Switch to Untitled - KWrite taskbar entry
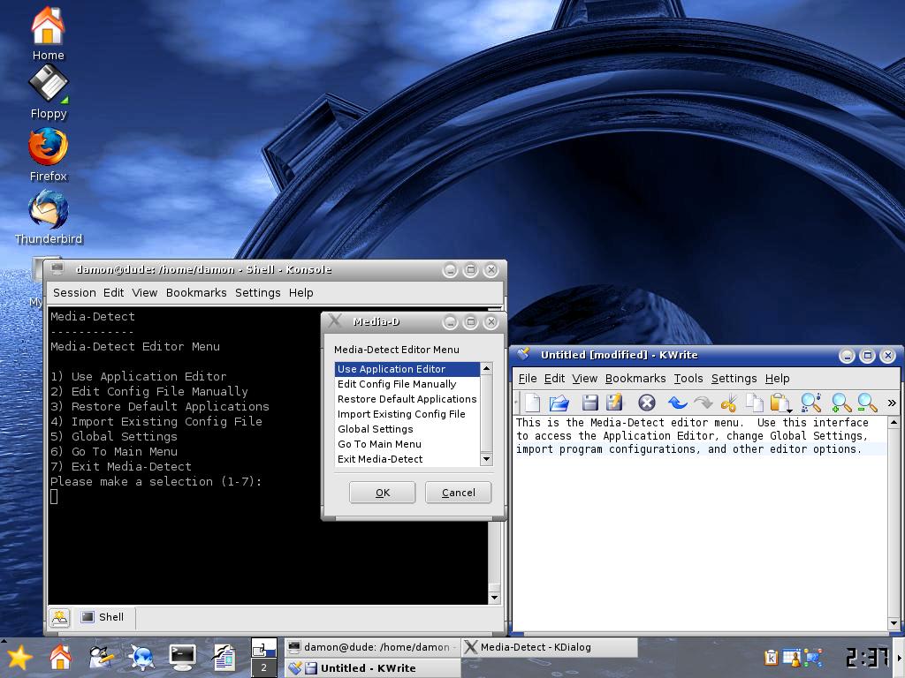The image size is (905, 678). [373, 667]
